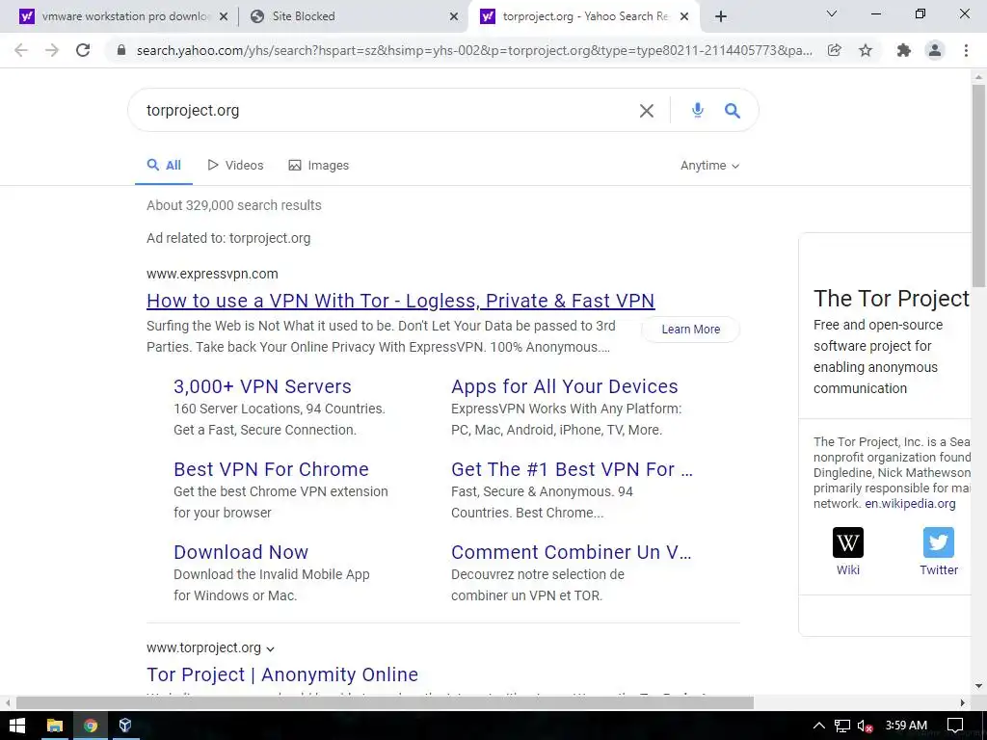Open network status tray icon
The image size is (987, 740).
(x=842, y=726)
